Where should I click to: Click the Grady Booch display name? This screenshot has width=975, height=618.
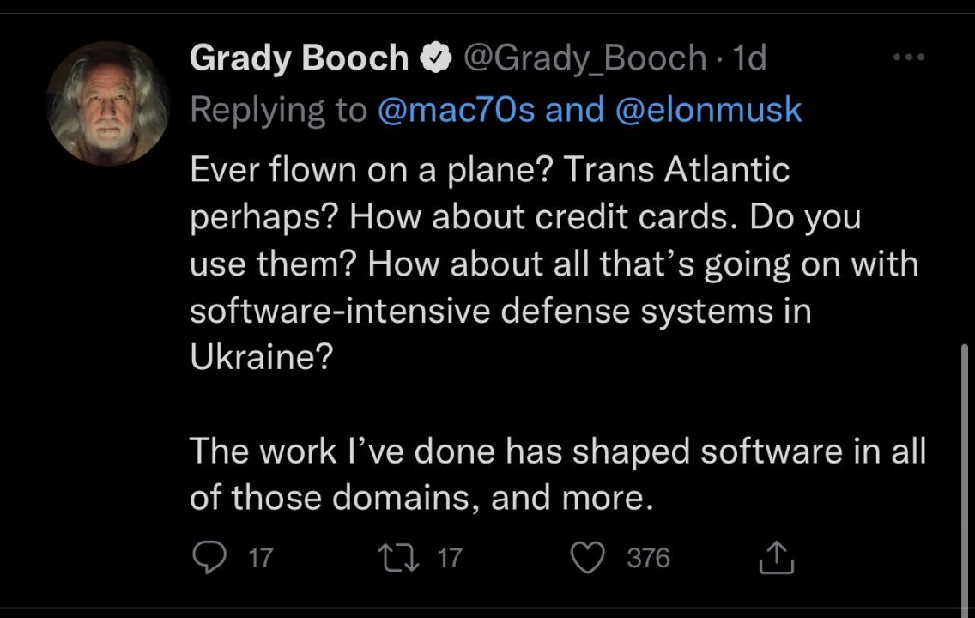pos(299,58)
